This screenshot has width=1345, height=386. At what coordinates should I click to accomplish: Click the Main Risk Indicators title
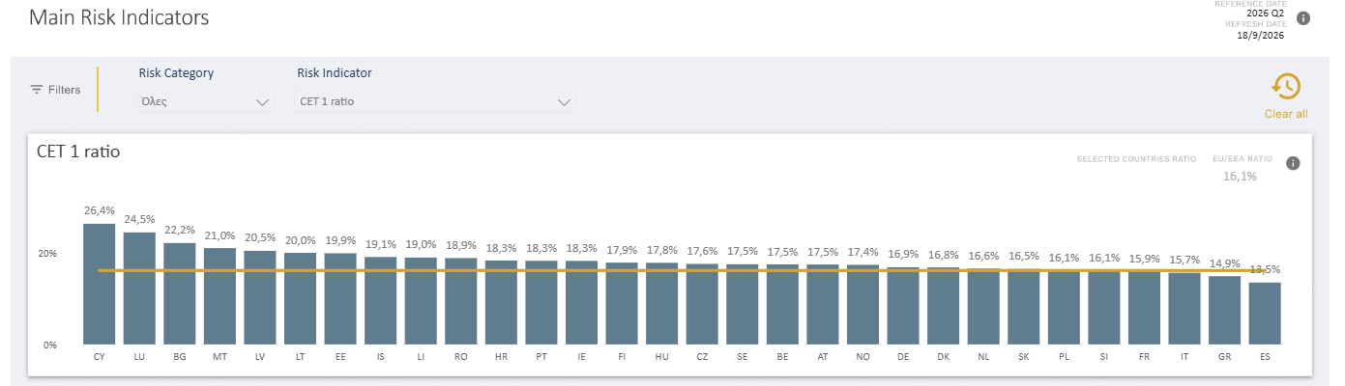(120, 17)
